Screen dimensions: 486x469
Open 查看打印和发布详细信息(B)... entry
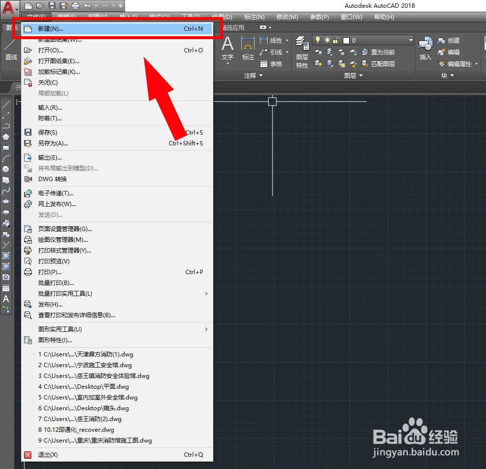(118, 315)
